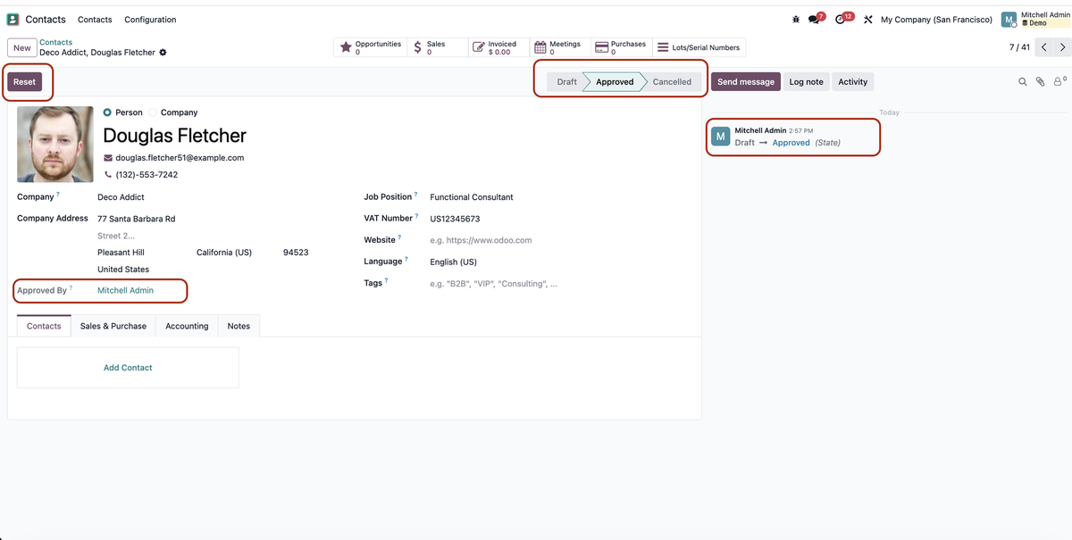Image resolution: width=1072 pixels, height=540 pixels.
Task: Set the record back to Draft state
Action: (565, 81)
